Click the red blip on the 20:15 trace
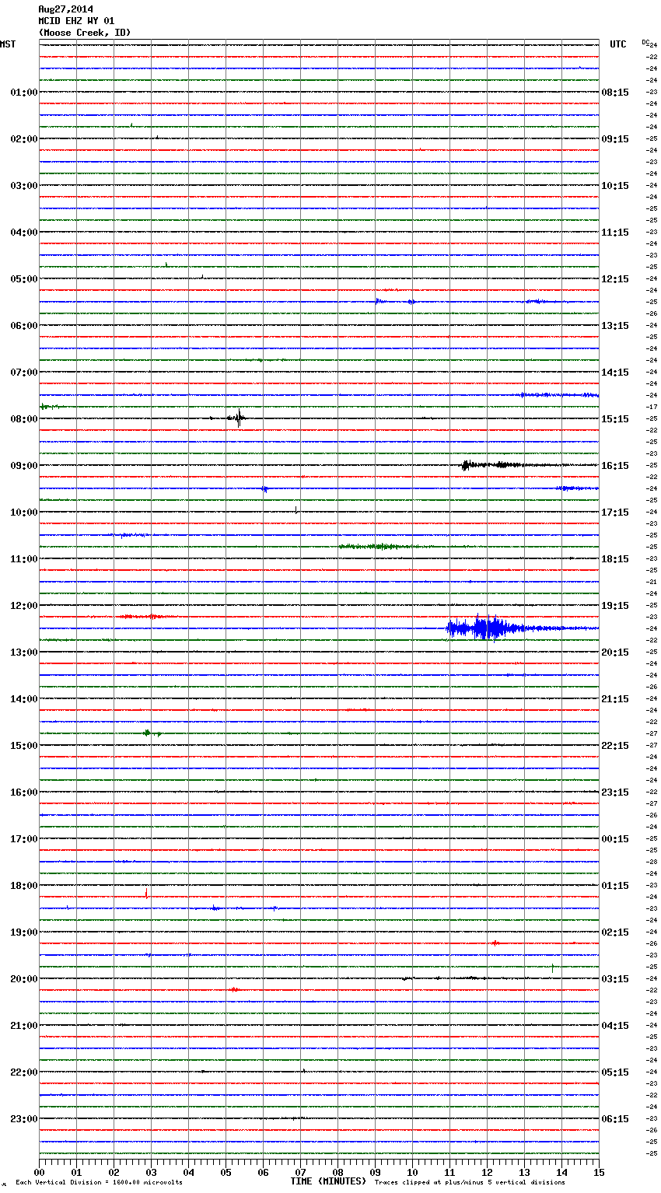The width and height of the screenshot is (661, 1193). 234,989
